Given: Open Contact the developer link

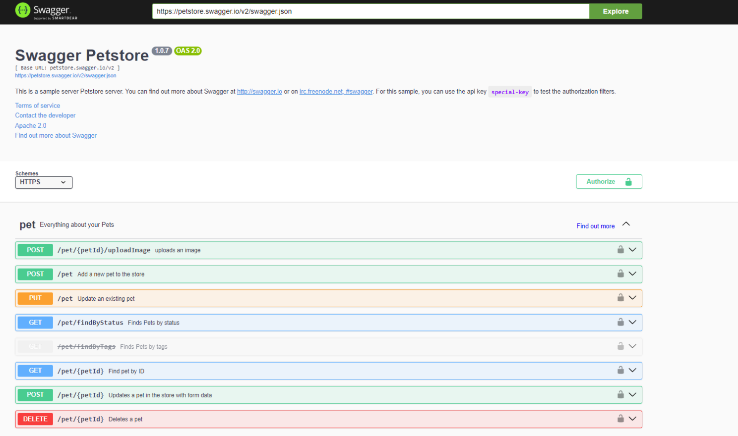Looking at the screenshot, I should tap(45, 115).
